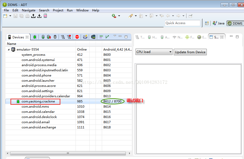Select the com.yaotong.crackme process row

pyautogui.click(x=69, y=101)
